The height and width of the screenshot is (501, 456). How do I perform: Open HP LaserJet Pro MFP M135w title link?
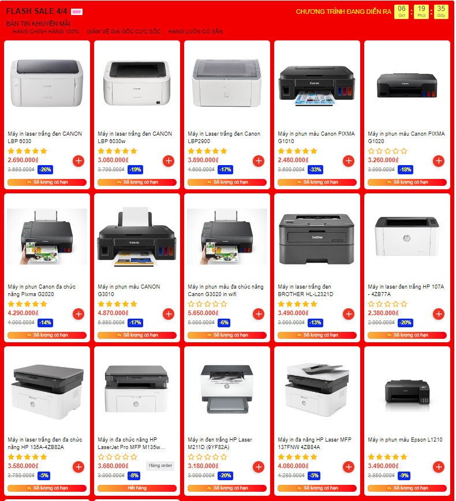[x=132, y=443]
